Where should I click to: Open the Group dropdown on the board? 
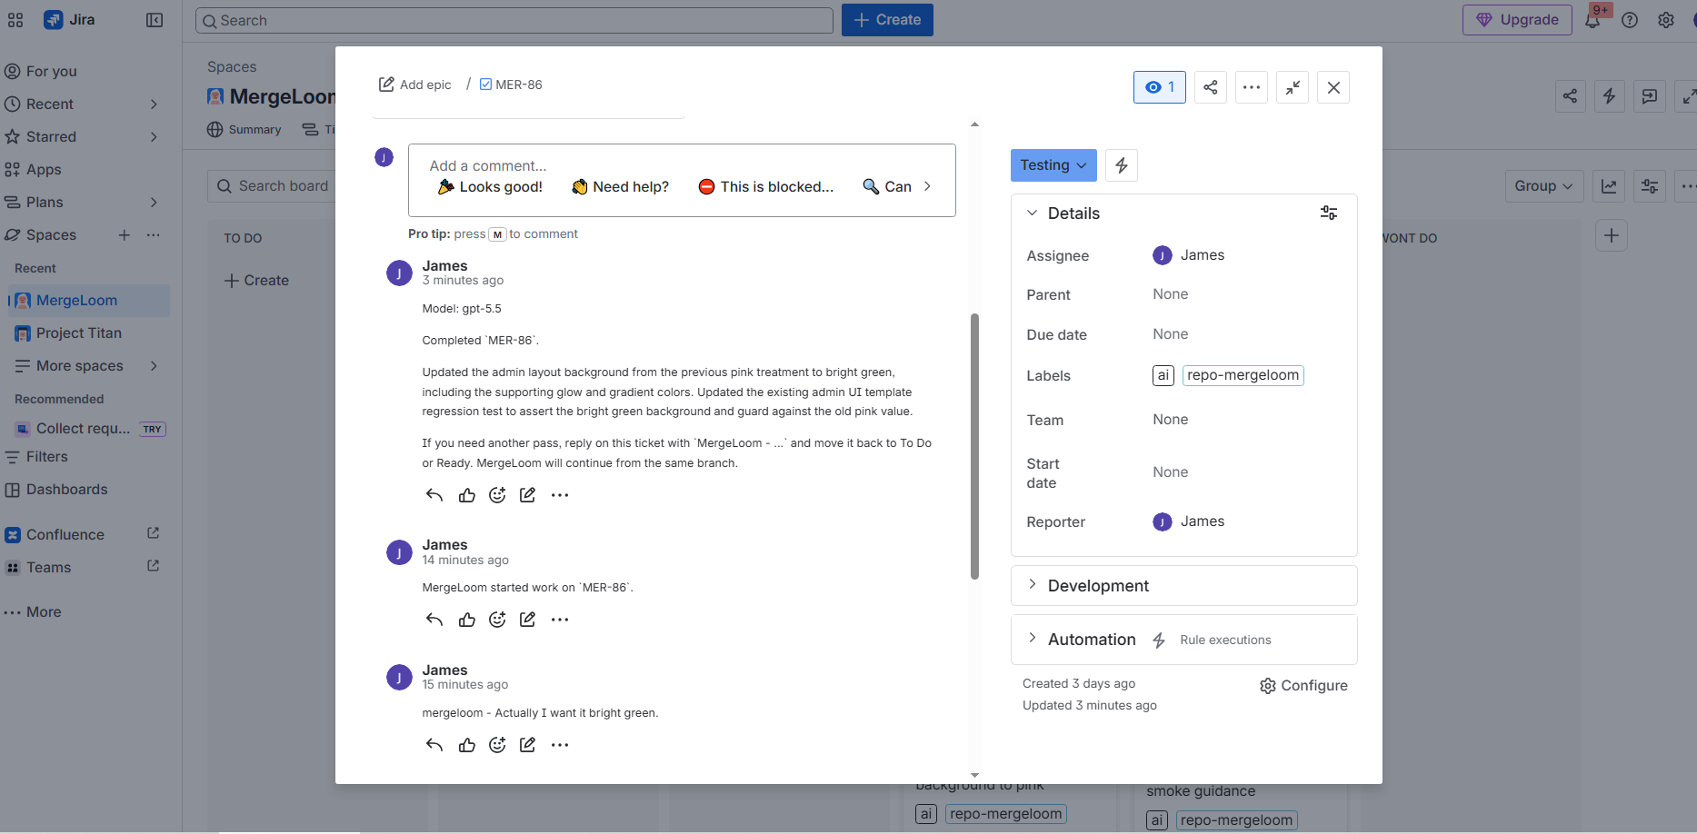coord(1544,186)
